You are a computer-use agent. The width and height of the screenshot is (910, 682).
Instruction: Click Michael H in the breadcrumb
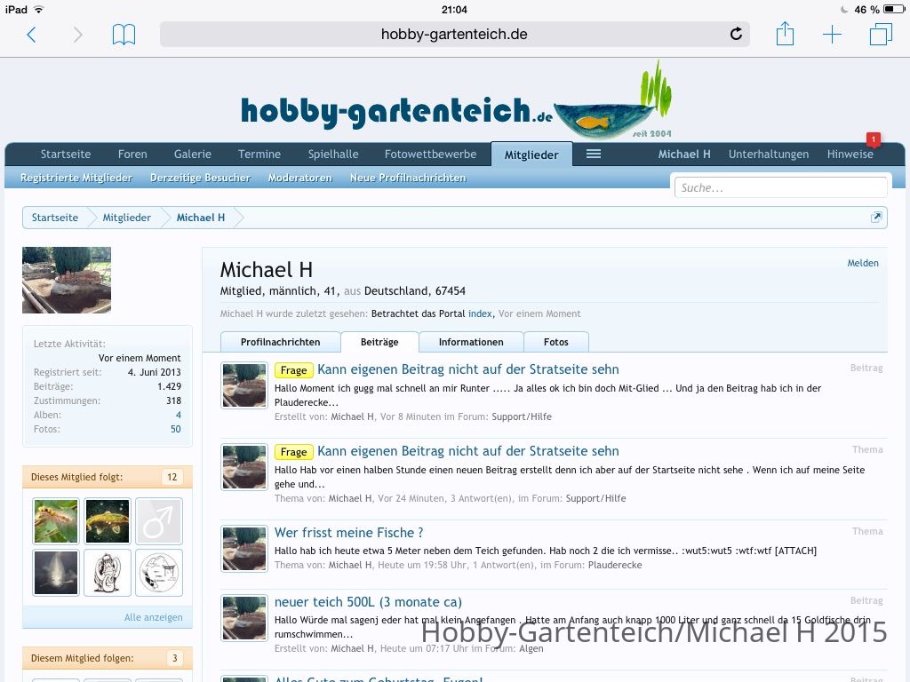(200, 218)
